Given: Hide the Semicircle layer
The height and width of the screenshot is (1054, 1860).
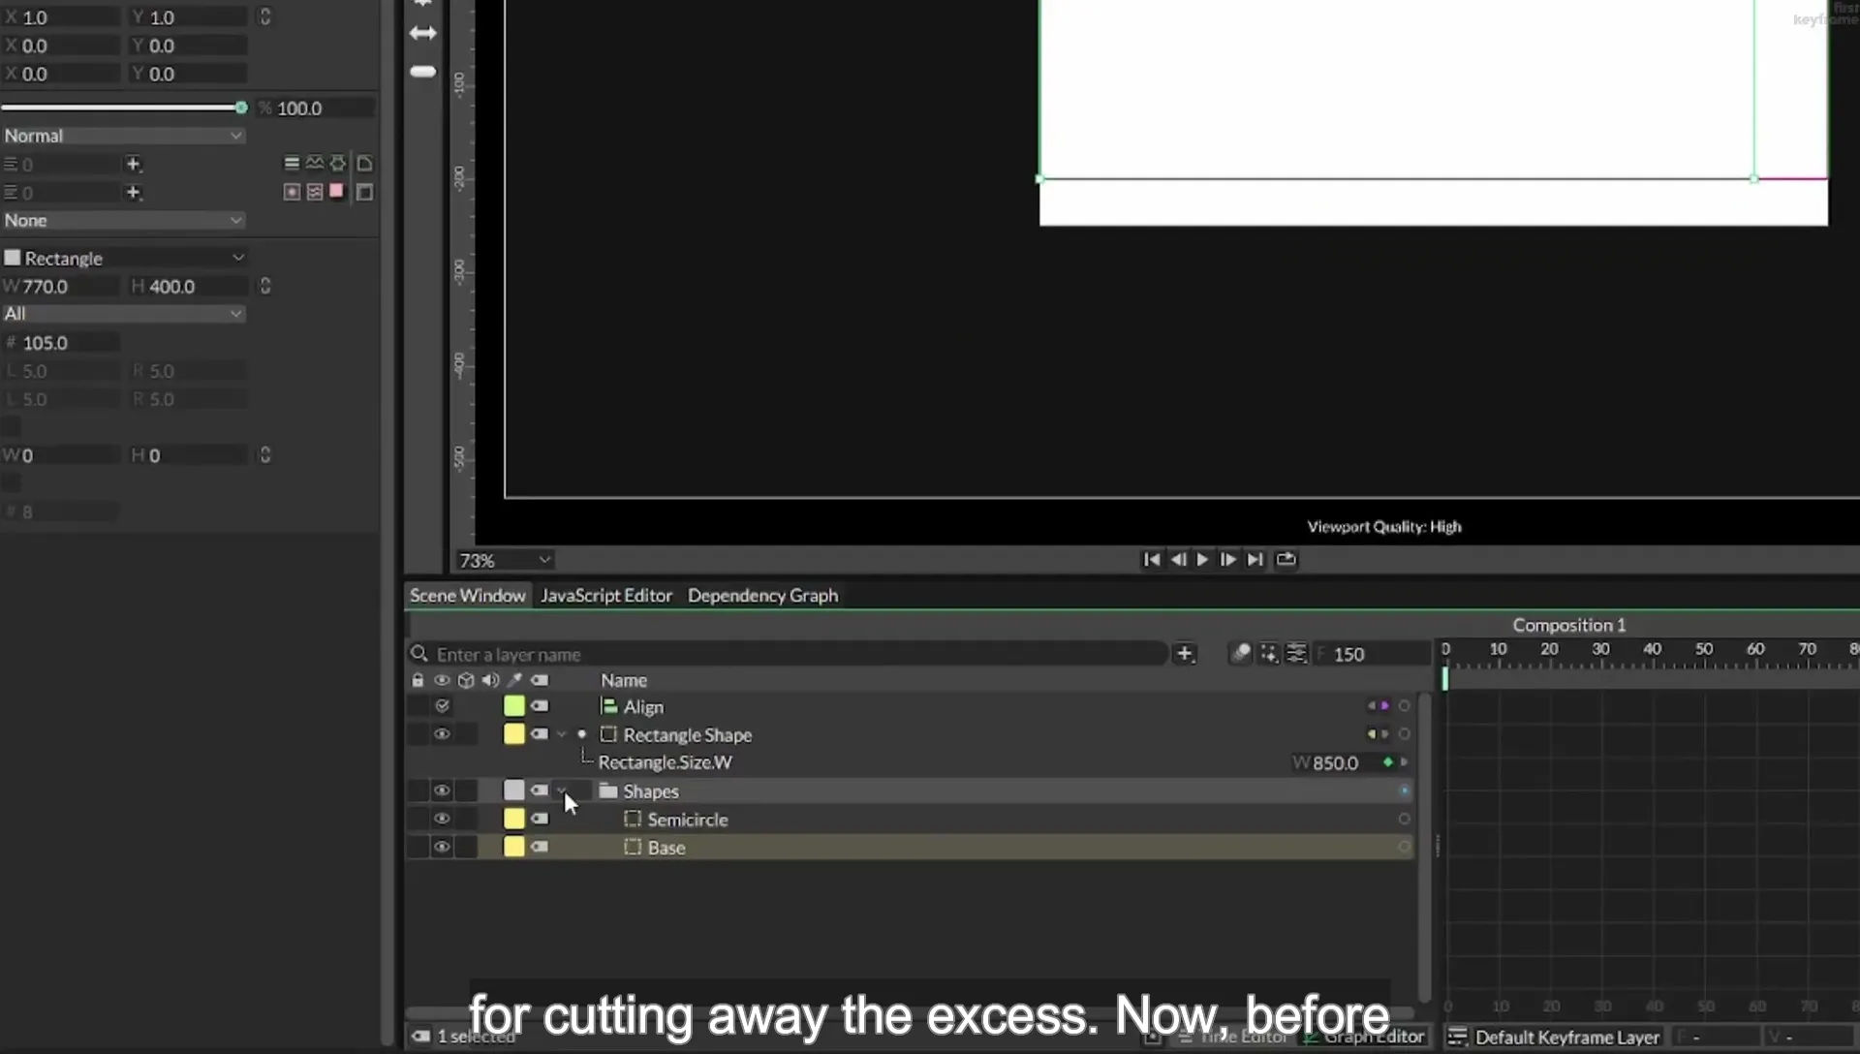Looking at the screenshot, I should (442, 819).
